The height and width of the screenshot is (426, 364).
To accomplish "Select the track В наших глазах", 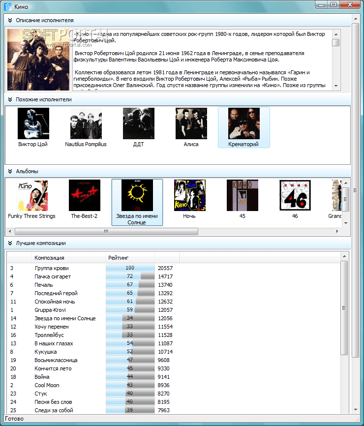I will click(54, 343).
